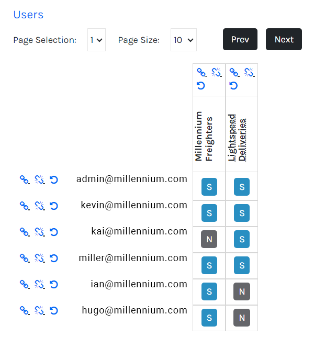
Task: Select the admin@millennium.com email text
Action: pos(132,179)
